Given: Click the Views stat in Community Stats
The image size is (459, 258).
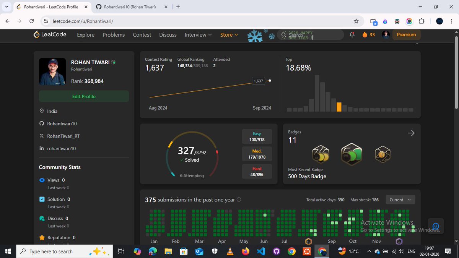Looking at the screenshot, I should tap(52, 180).
